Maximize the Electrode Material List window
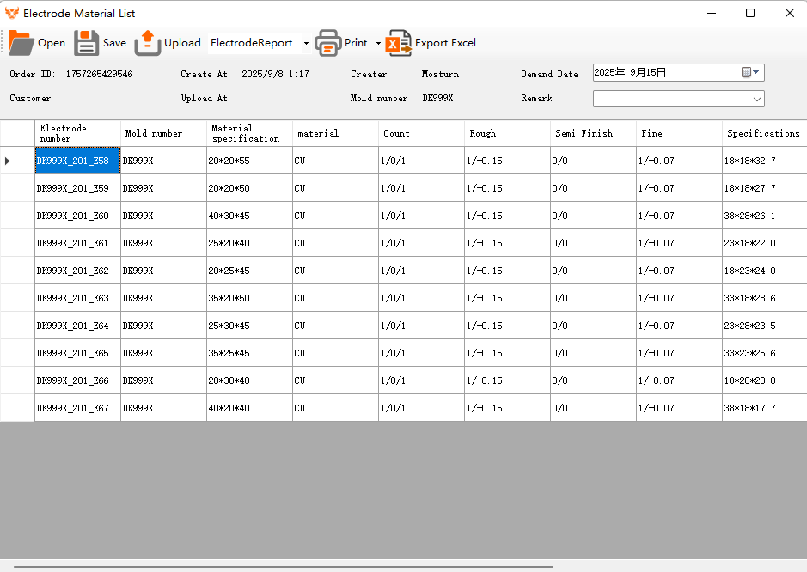Viewport: 807px width, 572px height. (x=750, y=13)
